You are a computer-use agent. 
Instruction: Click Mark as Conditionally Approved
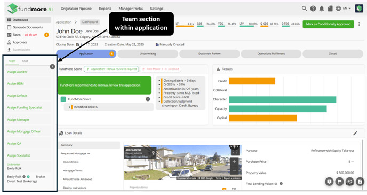click(328, 24)
